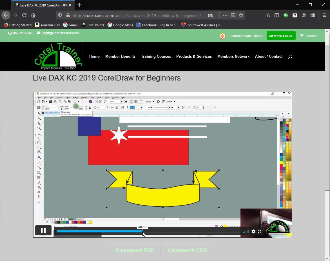The width and height of the screenshot is (330, 261).
Task: Show site tracking protection shield icon
Action: (x=60, y=15)
